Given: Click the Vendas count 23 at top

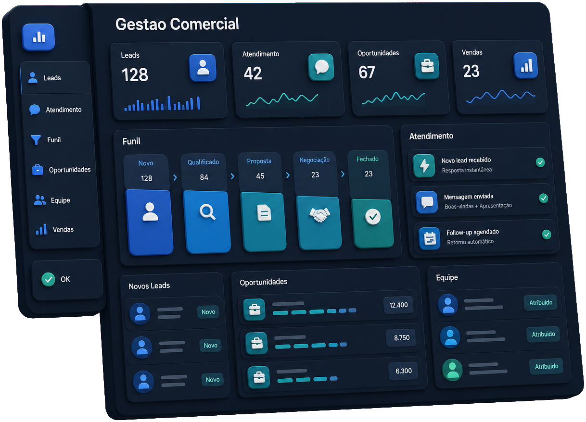Looking at the screenshot, I should pos(471,71).
